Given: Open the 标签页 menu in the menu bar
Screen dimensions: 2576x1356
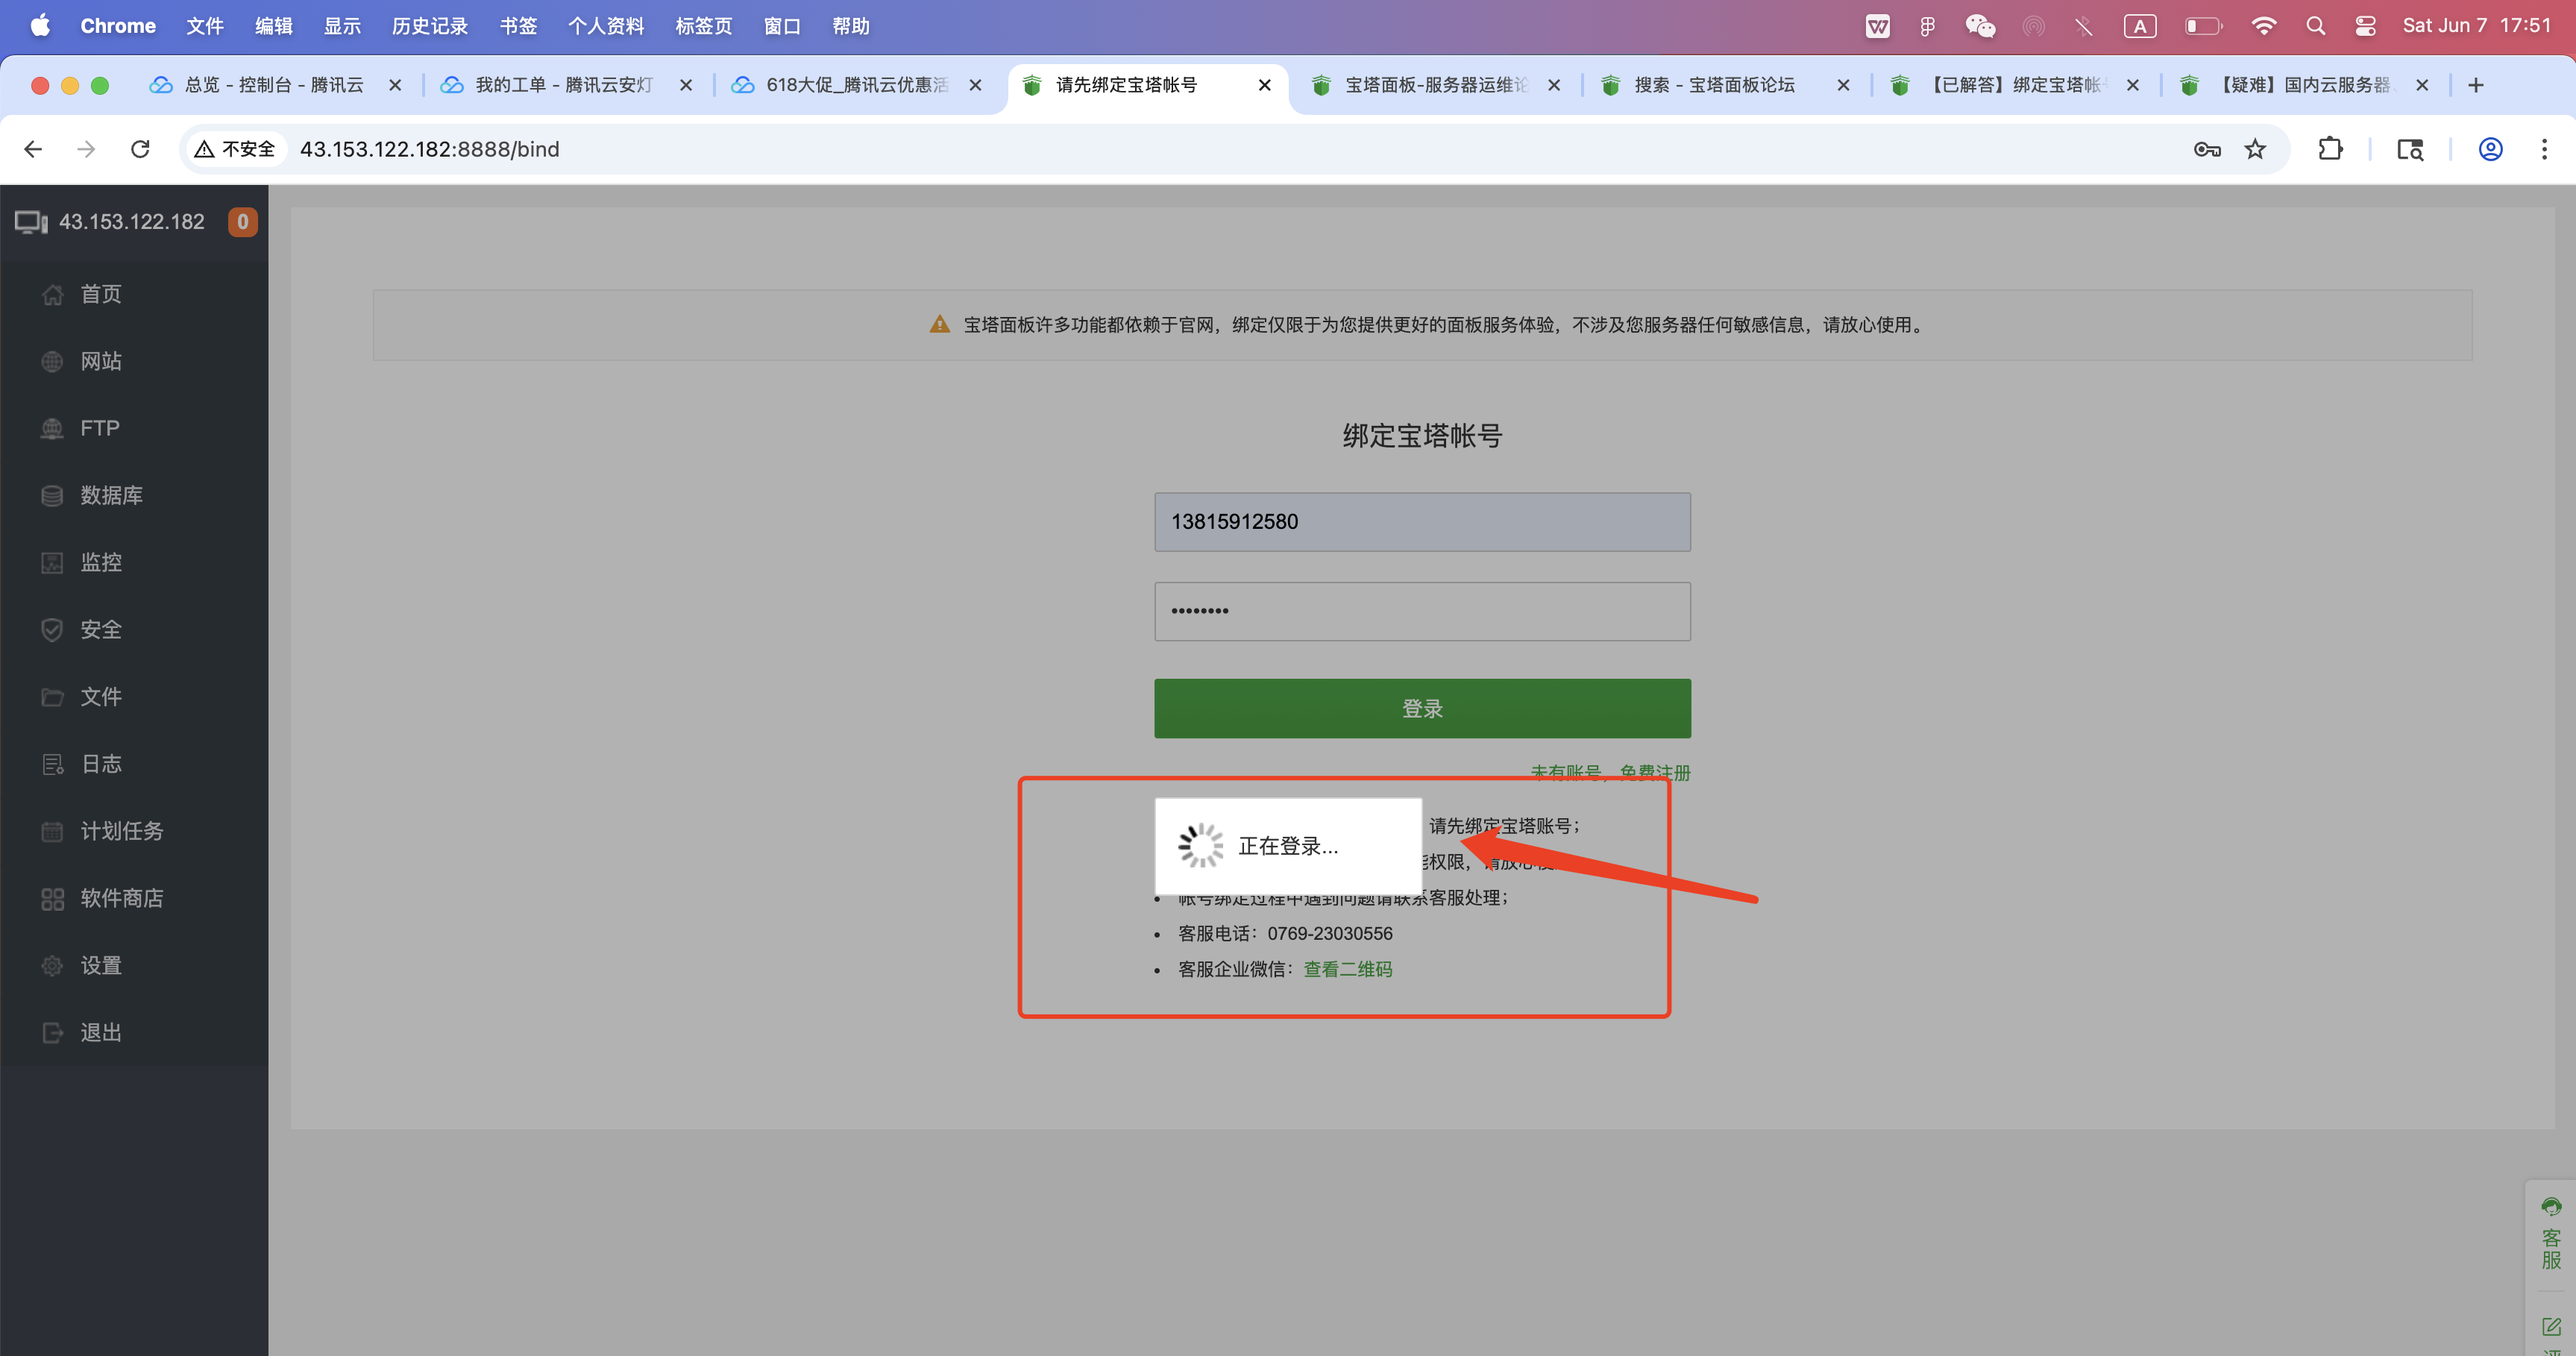Looking at the screenshot, I should point(704,26).
